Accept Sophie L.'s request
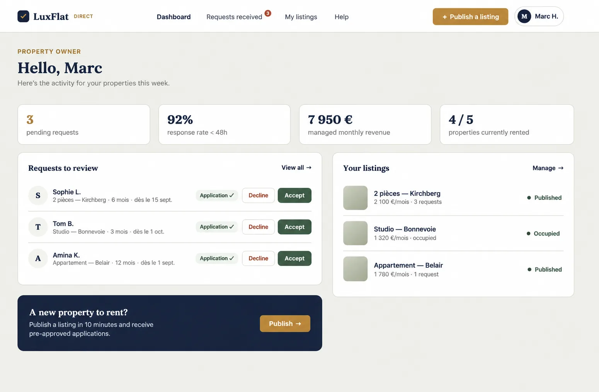The width and height of the screenshot is (599, 392). [294, 195]
